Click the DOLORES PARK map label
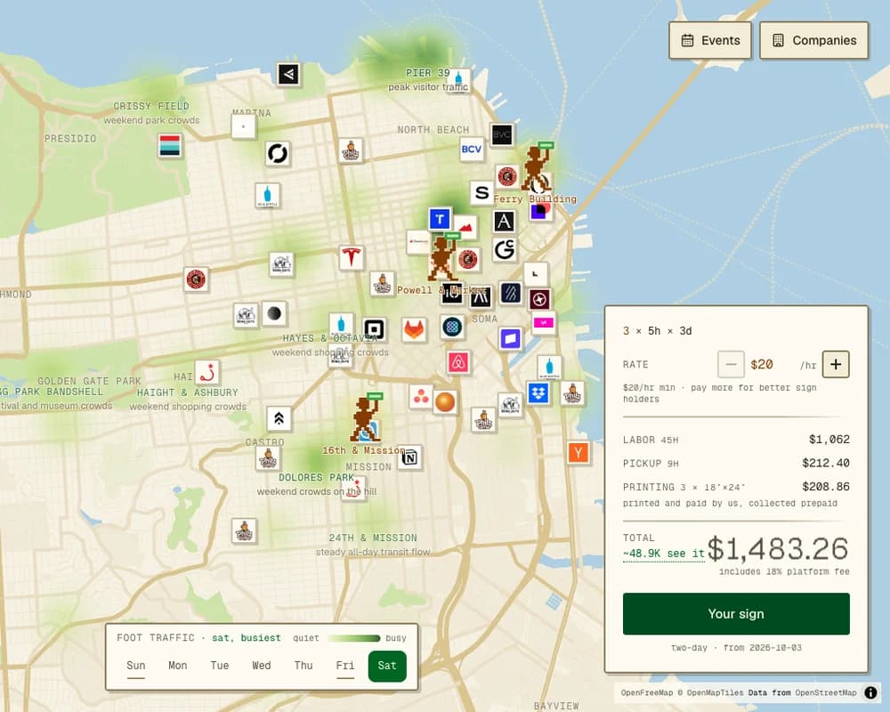 point(316,478)
